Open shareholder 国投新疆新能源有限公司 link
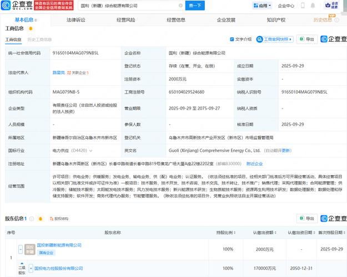 [x=59, y=245]
